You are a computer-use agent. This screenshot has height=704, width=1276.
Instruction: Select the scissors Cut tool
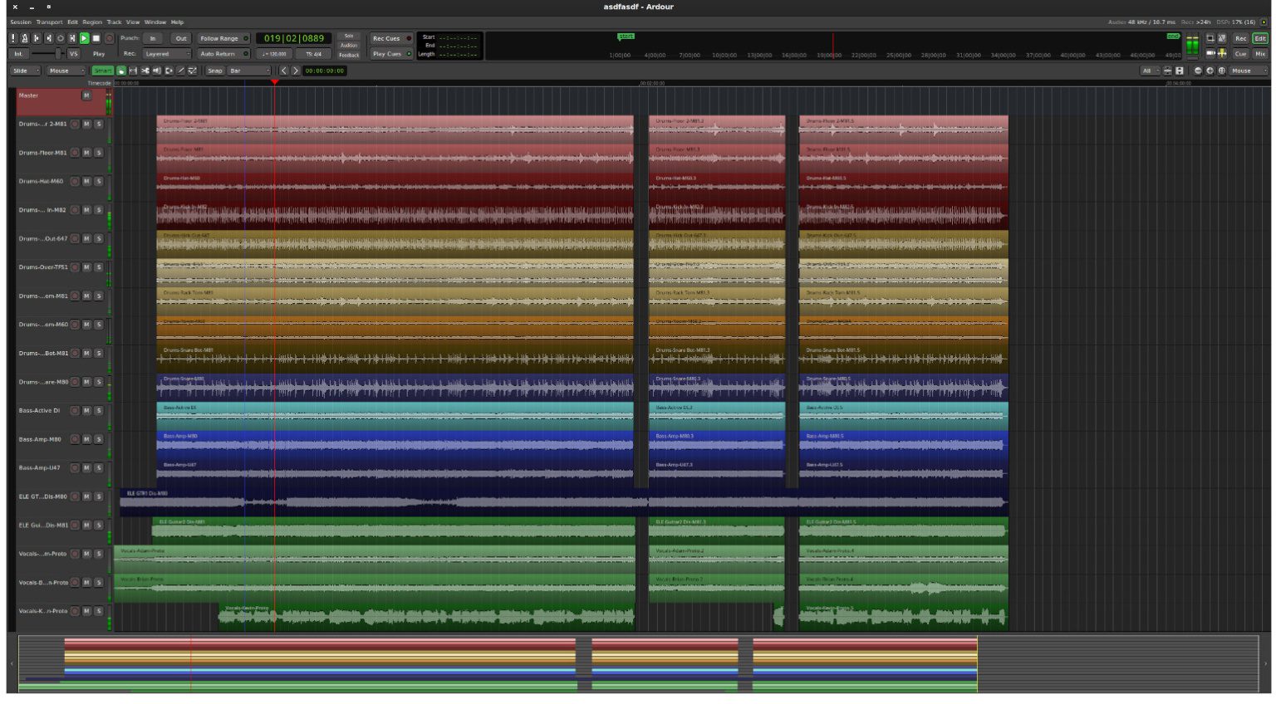[x=145, y=71]
